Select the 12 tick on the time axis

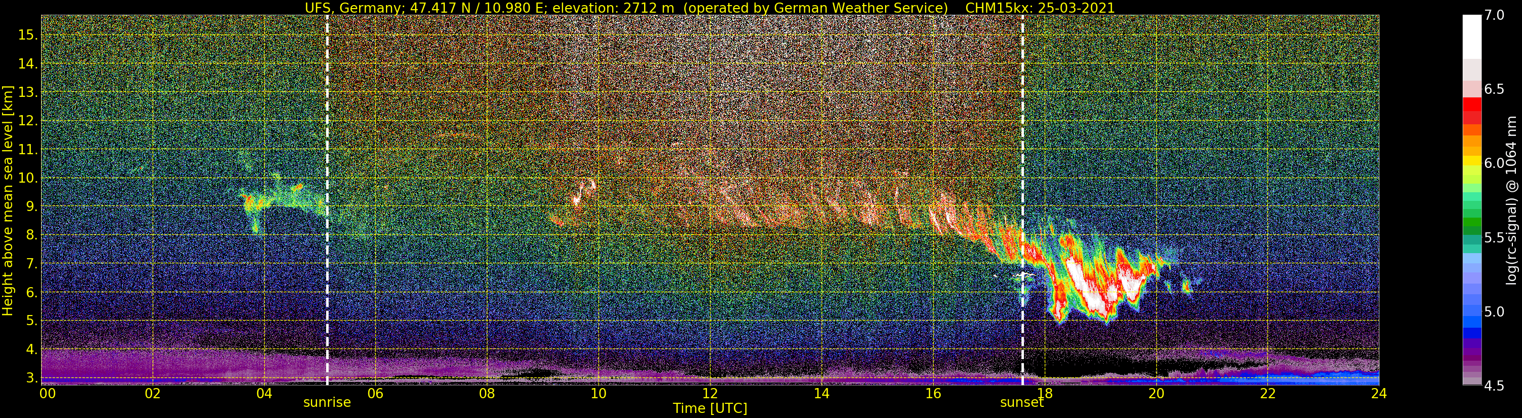(710, 394)
